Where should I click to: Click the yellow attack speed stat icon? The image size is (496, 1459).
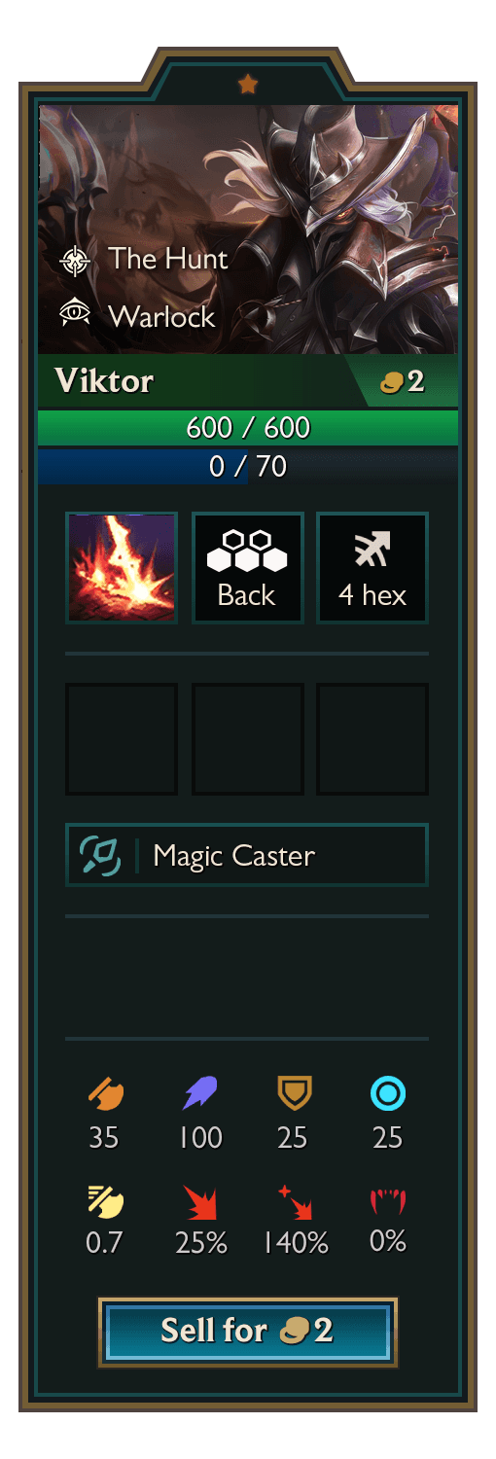pos(104,1202)
